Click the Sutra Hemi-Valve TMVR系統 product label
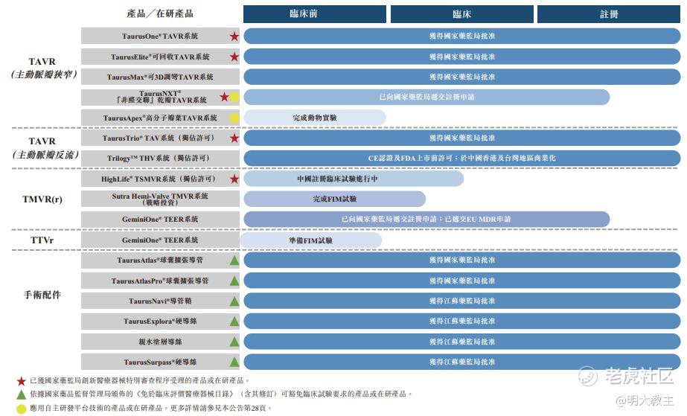 pyautogui.click(x=160, y=199)
